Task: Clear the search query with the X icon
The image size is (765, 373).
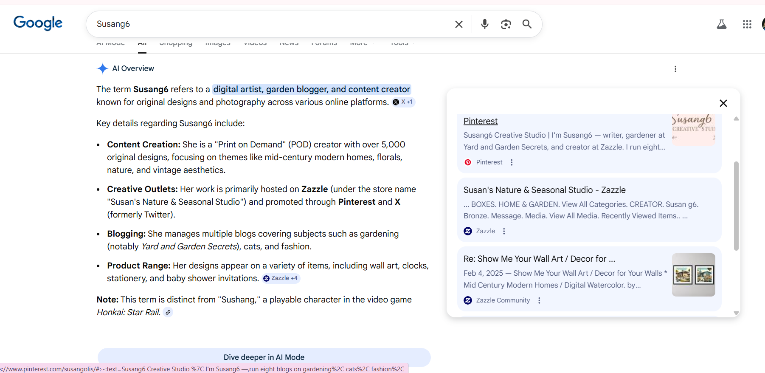Action: coord(459,24)
